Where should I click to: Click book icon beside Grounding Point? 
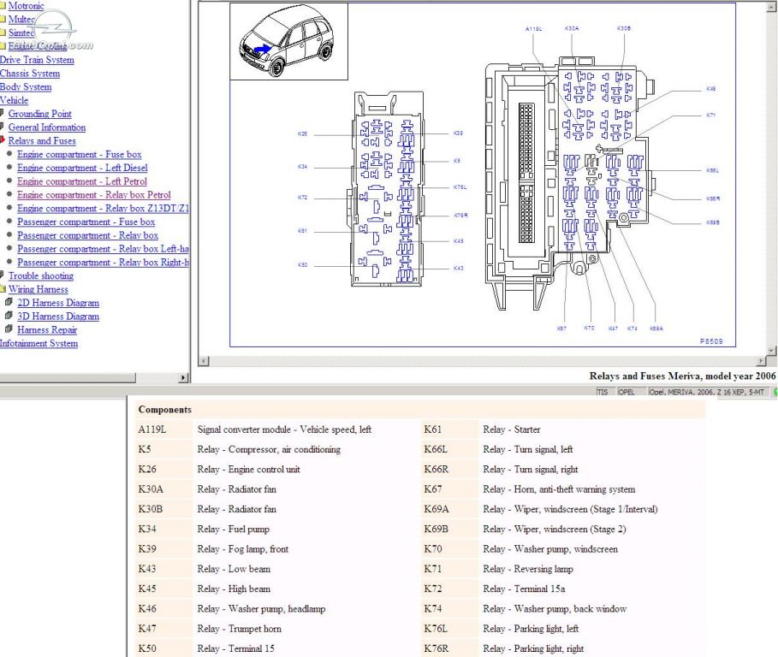[x=2, y=114]
